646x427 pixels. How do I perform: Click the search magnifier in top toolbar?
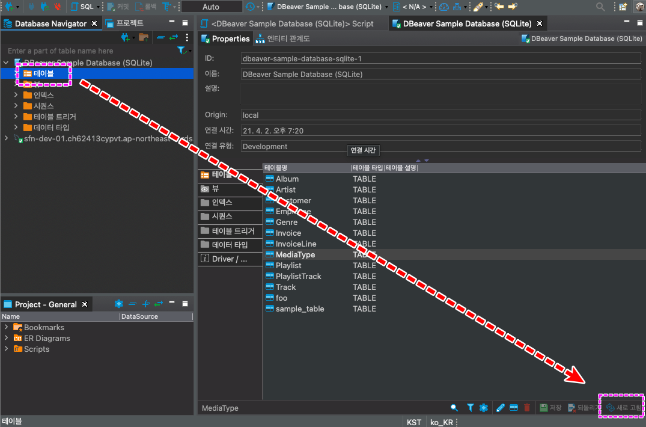tap(600, 7)
